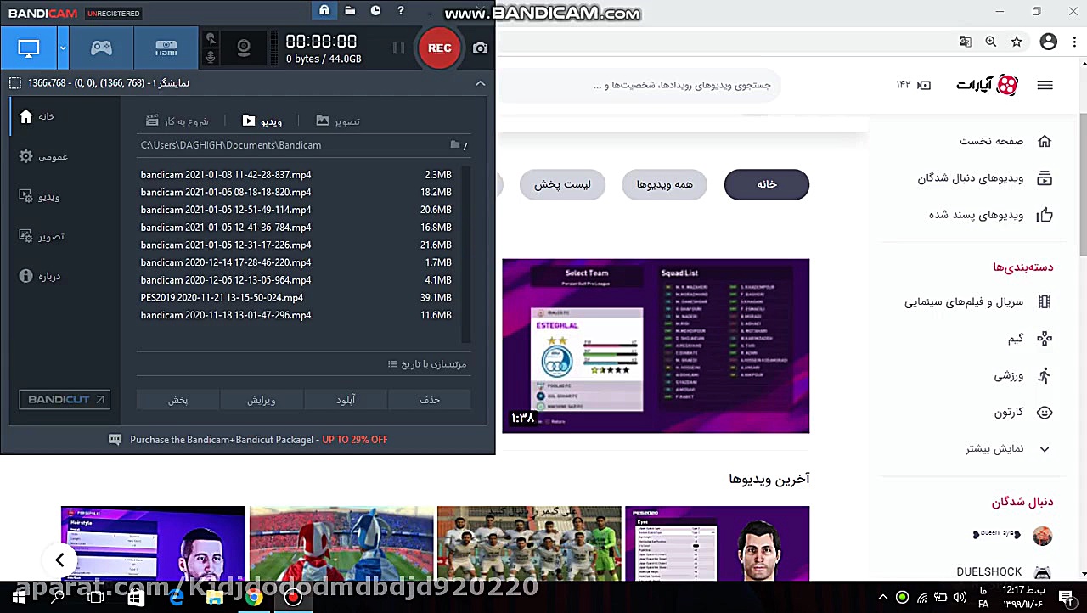Select the Playlists (لیست پخش) channel tab
Screen dimensions: 1087x613
click(x=562, y=184)
